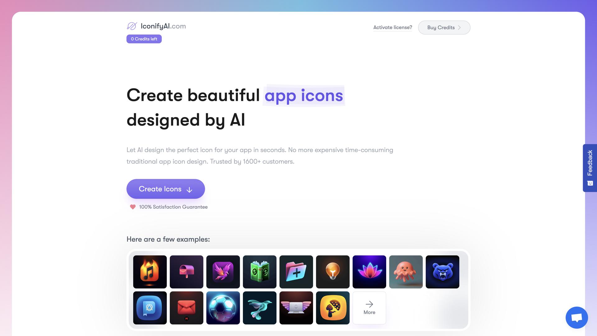The image size is (597, 336).
Task: Click the flaming music note icon
Action: click(x=150, y=272)
